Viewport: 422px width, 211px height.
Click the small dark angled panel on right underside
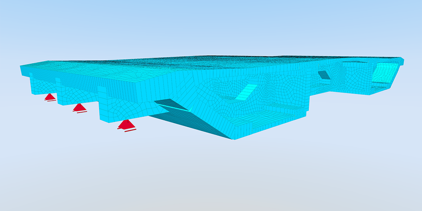click(325, 75)
